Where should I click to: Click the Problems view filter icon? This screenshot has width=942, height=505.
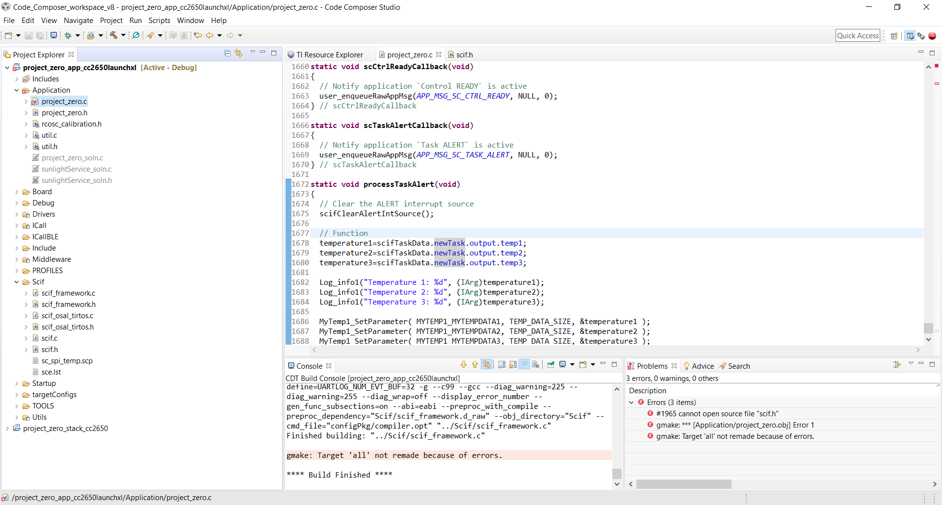(897, 364)
